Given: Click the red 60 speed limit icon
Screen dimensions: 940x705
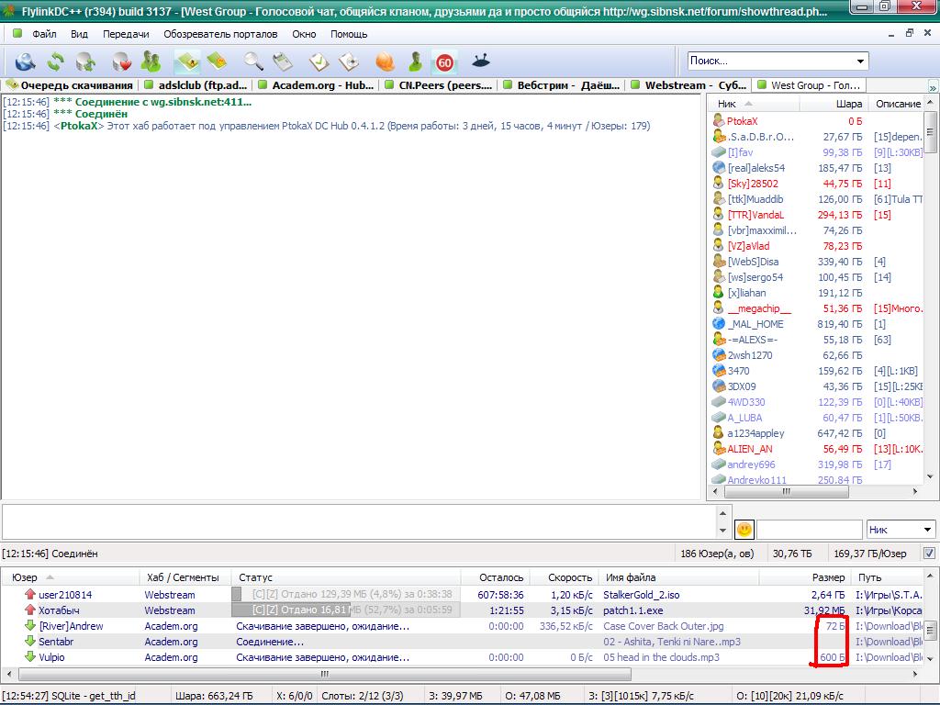Looking at the screenshot, I should [445, 62].
